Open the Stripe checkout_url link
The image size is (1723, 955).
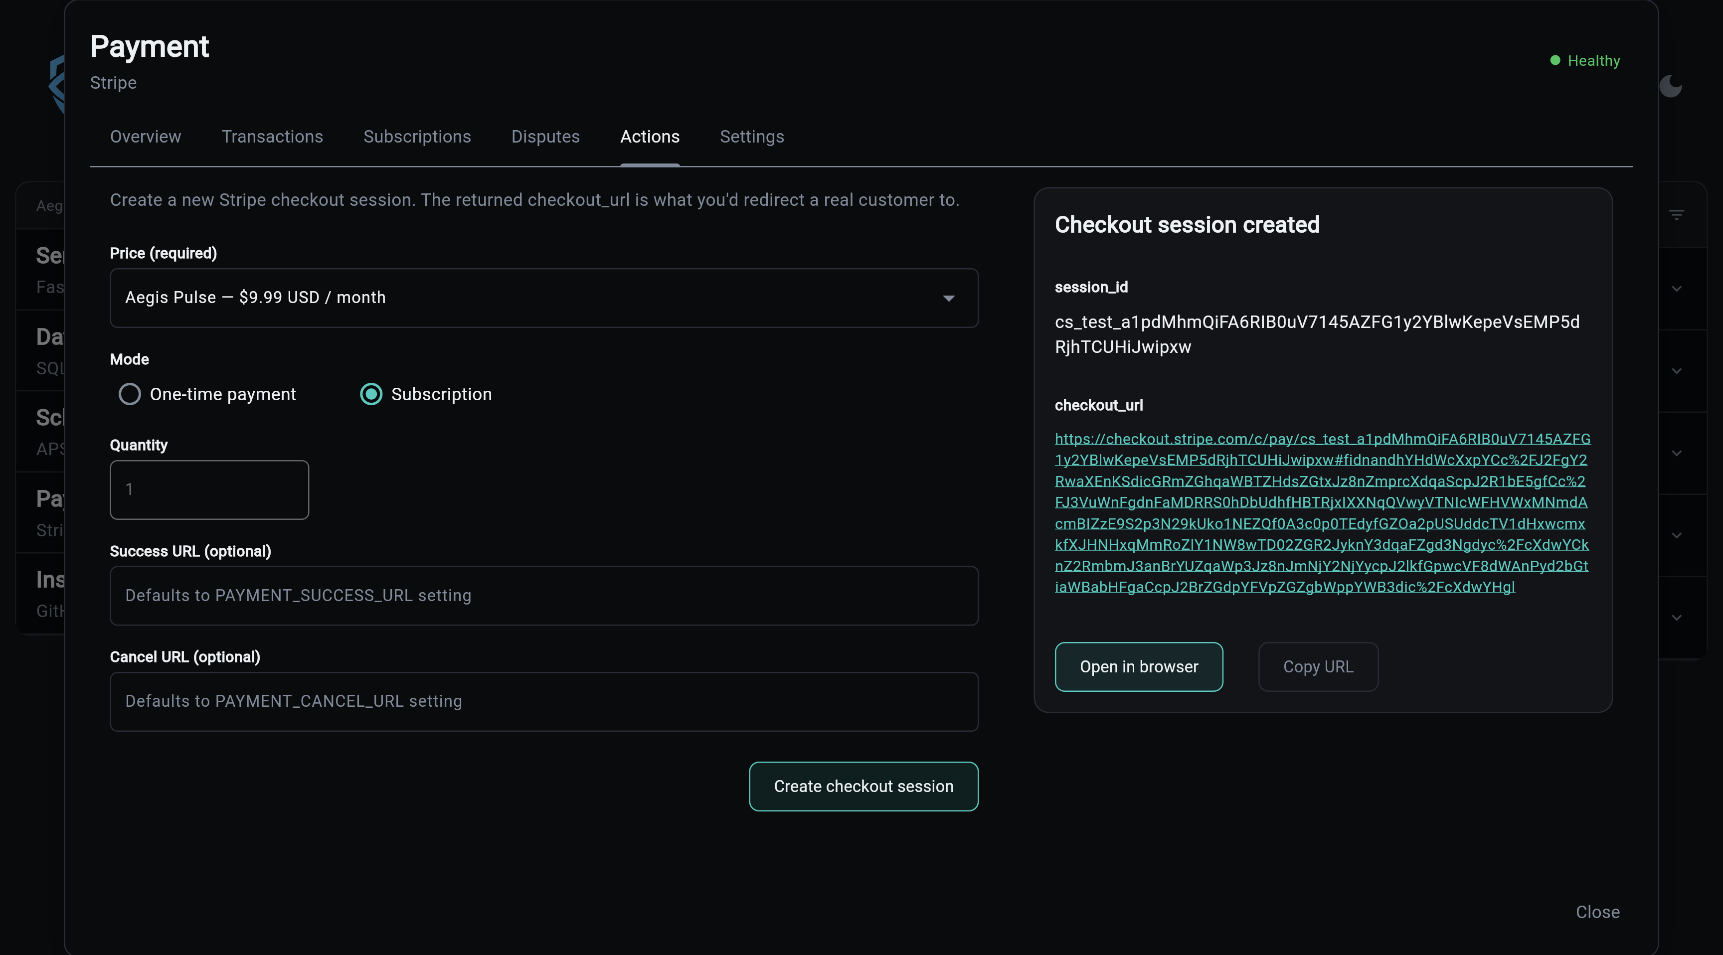point(1321,513)
